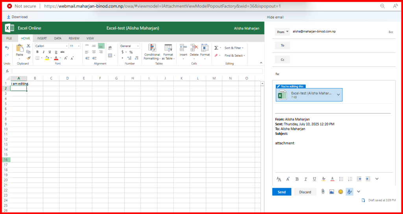Open Conditional Formatting in the ribbon
Image resolution: width=403 pixels, height=214 pixels.
click(152, 49)
